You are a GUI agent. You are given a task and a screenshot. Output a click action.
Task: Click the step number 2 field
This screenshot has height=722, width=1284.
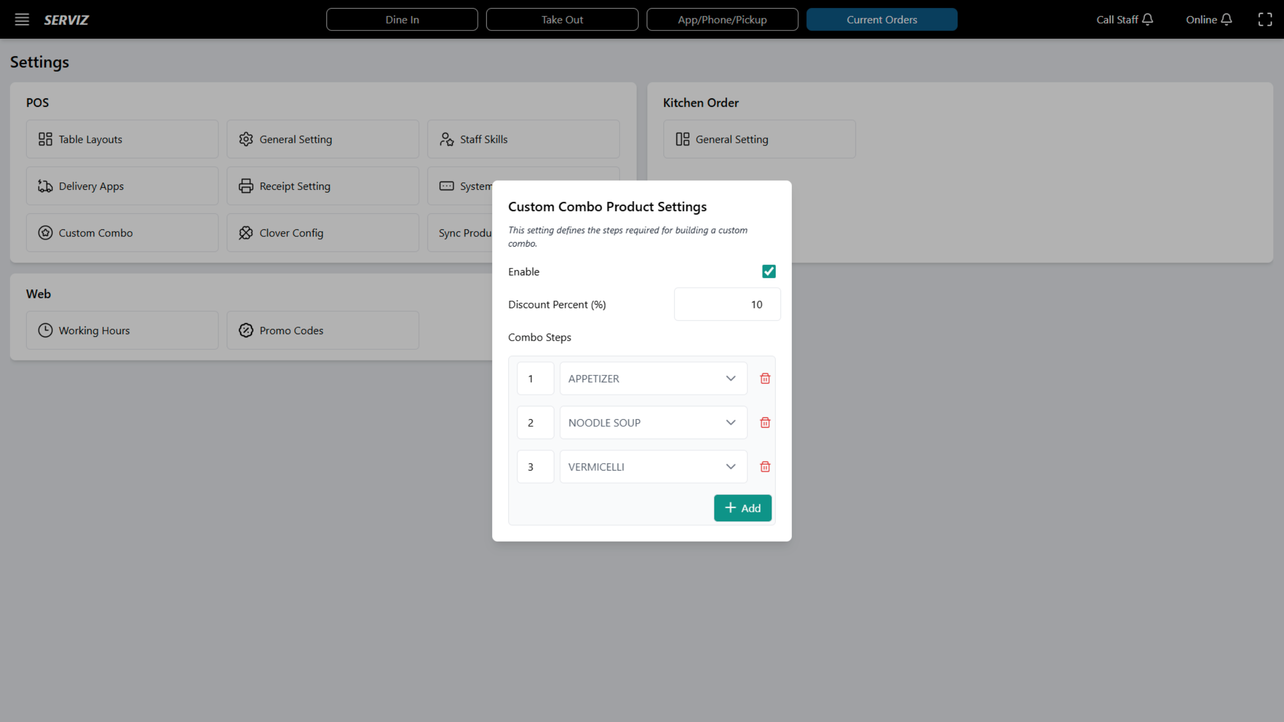(x=535, y=423)
